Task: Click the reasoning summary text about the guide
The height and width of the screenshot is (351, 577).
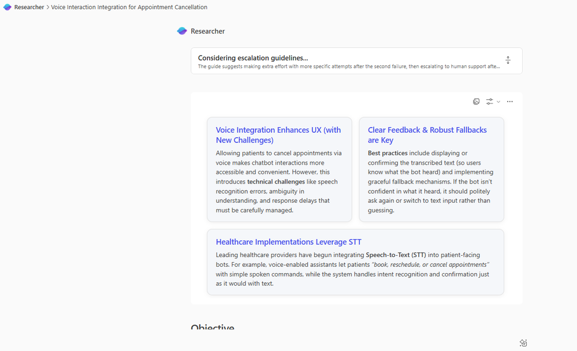Action: [x=349, y=66]
